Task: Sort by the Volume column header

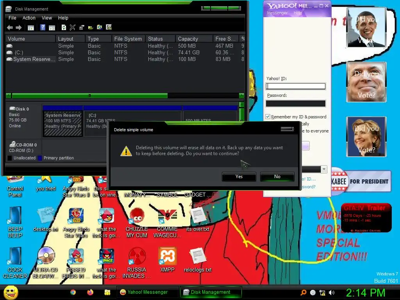Action: (x=30, y=39)
